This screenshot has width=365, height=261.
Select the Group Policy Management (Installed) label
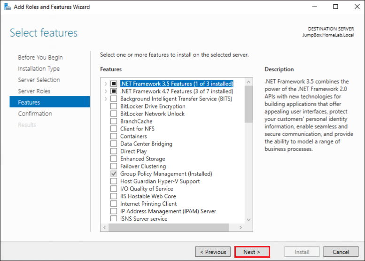coord(166,174)
